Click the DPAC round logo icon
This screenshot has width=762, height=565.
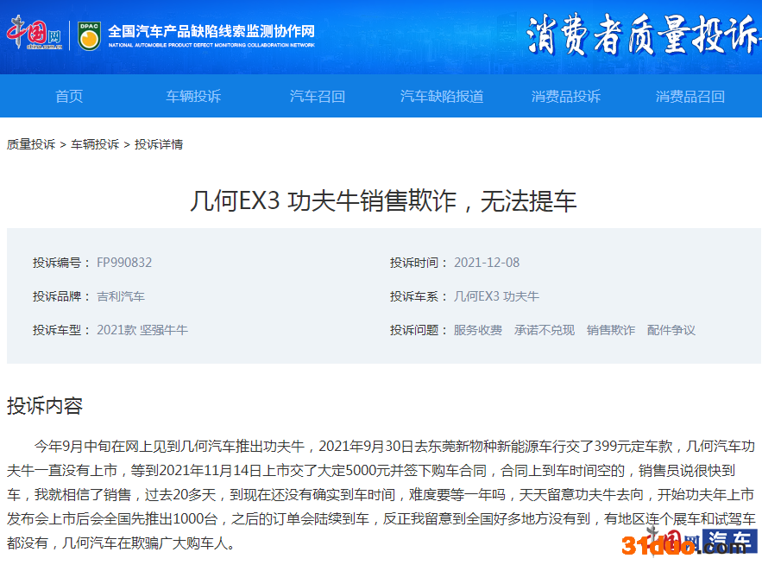click(x=88, y=35)
